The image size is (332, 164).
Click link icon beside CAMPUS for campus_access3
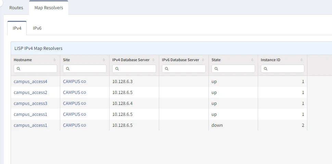tap(84, 104)
